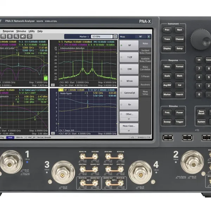Switch to the Receivers tab
The height and width of the screenshot is (211, 211).
point(145,85)
